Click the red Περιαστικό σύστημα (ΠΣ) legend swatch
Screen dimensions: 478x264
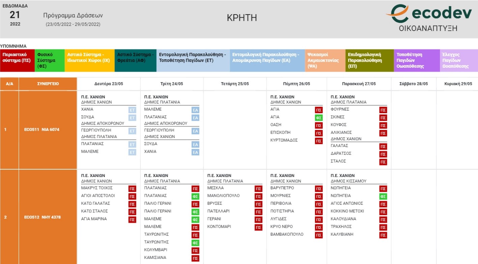[x=17, y=60]
